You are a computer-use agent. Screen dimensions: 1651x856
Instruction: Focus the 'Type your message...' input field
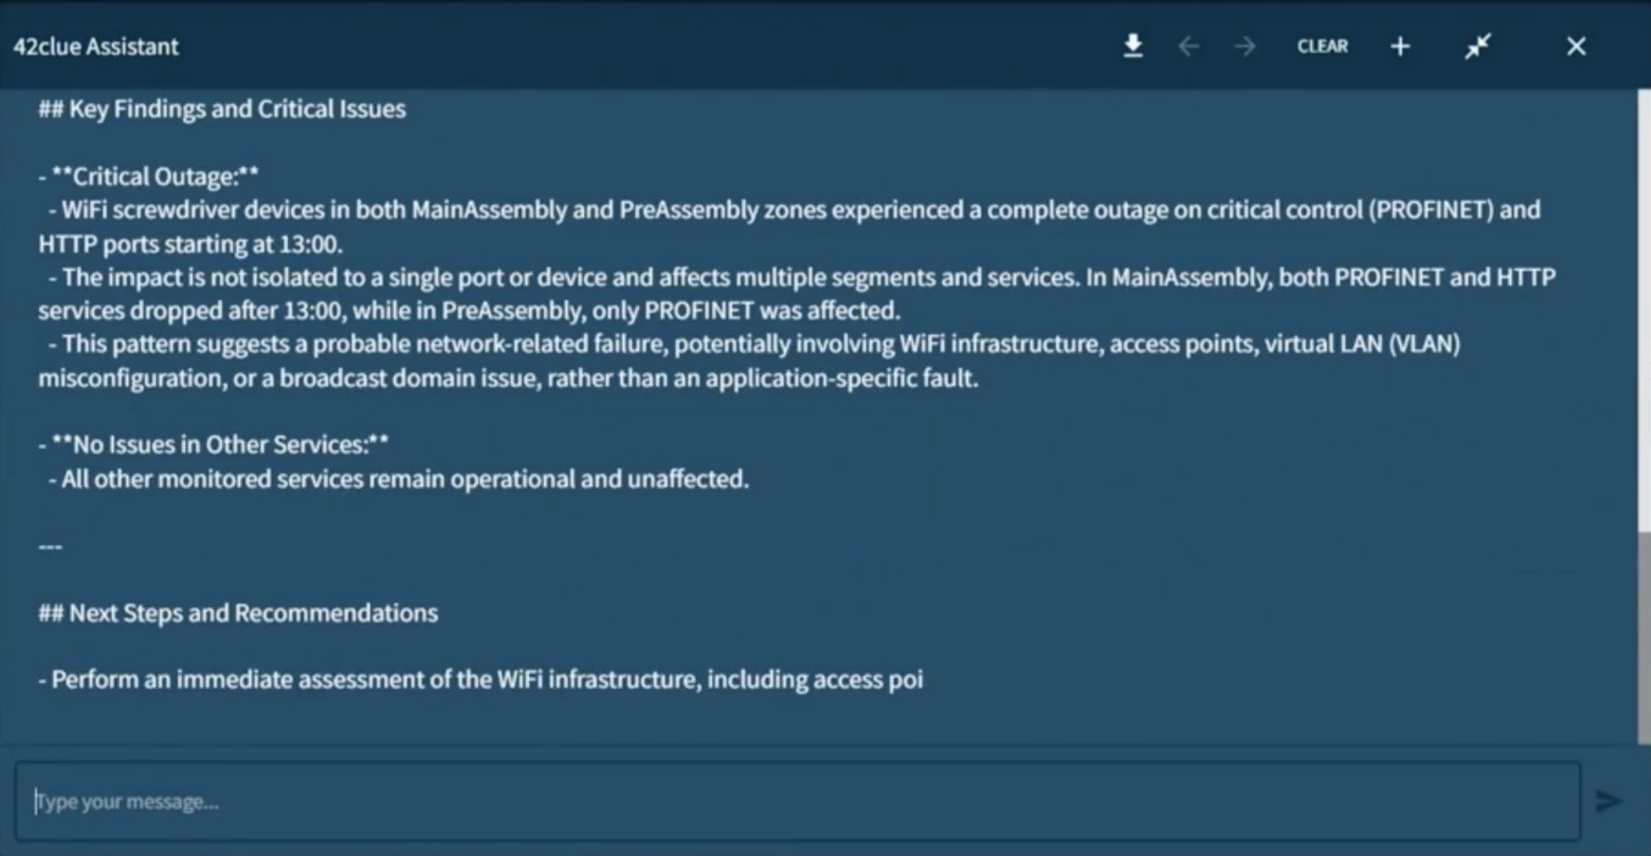798,801
